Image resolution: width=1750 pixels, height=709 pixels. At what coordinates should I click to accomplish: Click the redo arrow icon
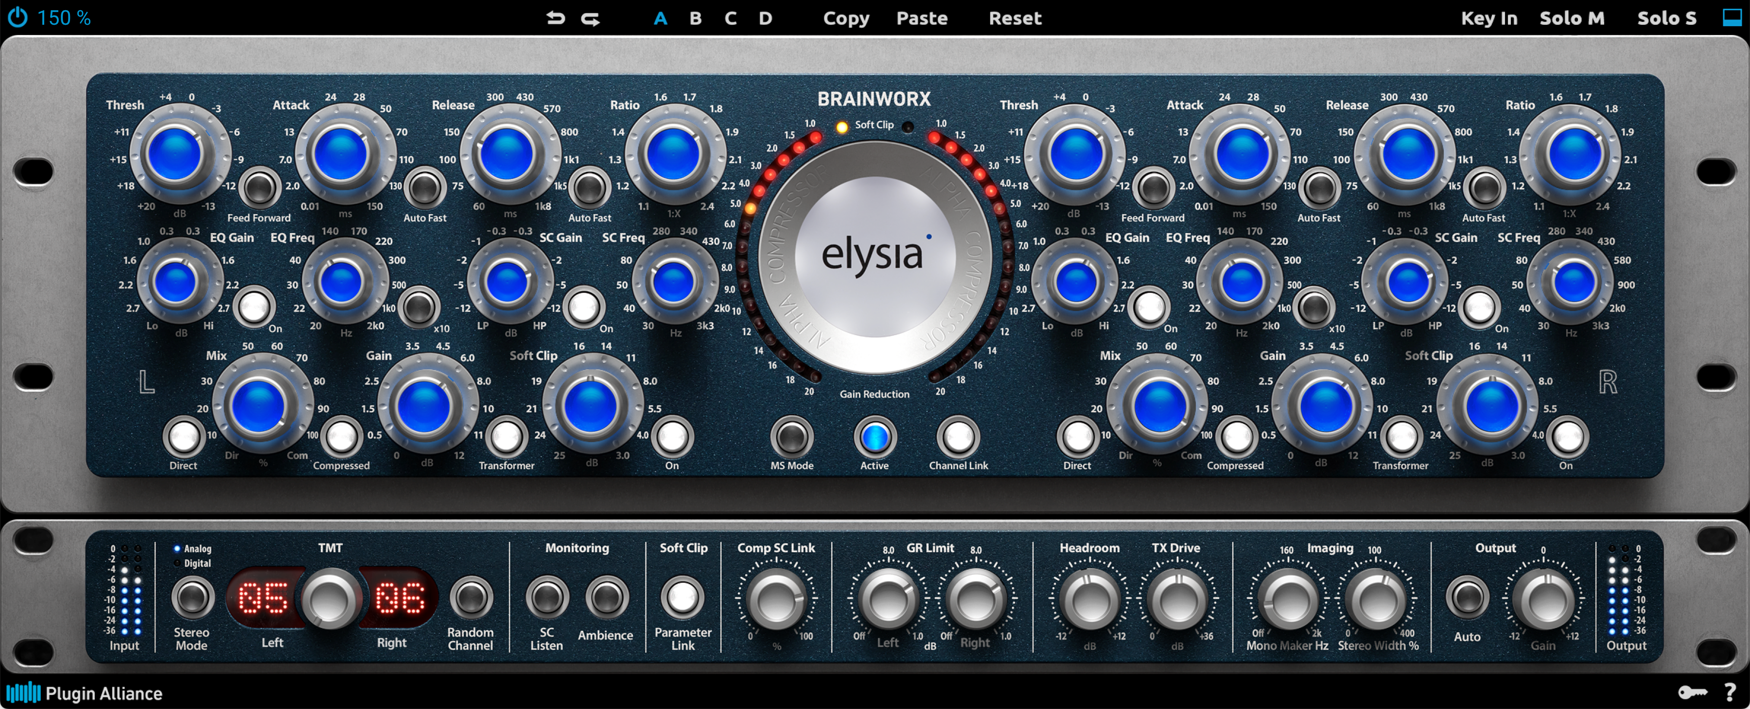589,17
